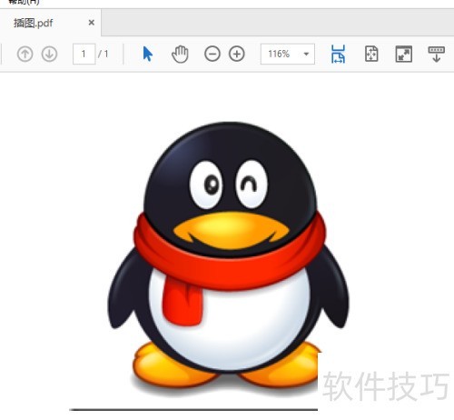Click the page number field
Image resolution: width=454 pixels, height=420 pixels.
(x=84, y=54)
